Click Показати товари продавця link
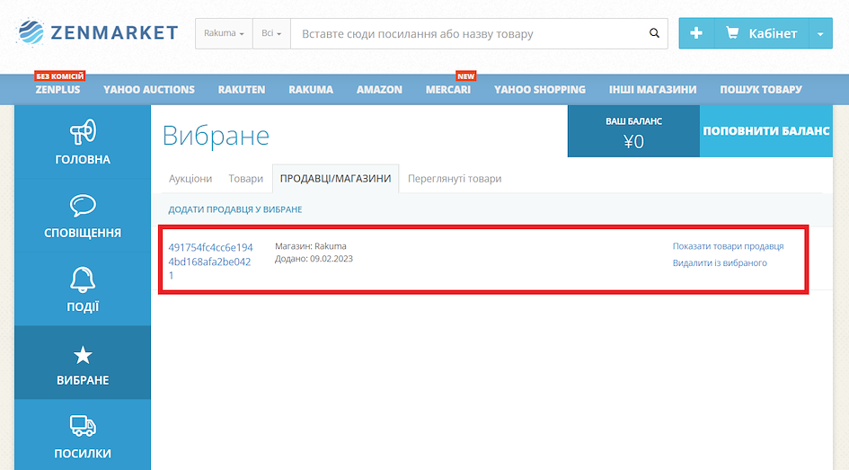849x470 pixels. pyautogui.click(x=728, y=246)
